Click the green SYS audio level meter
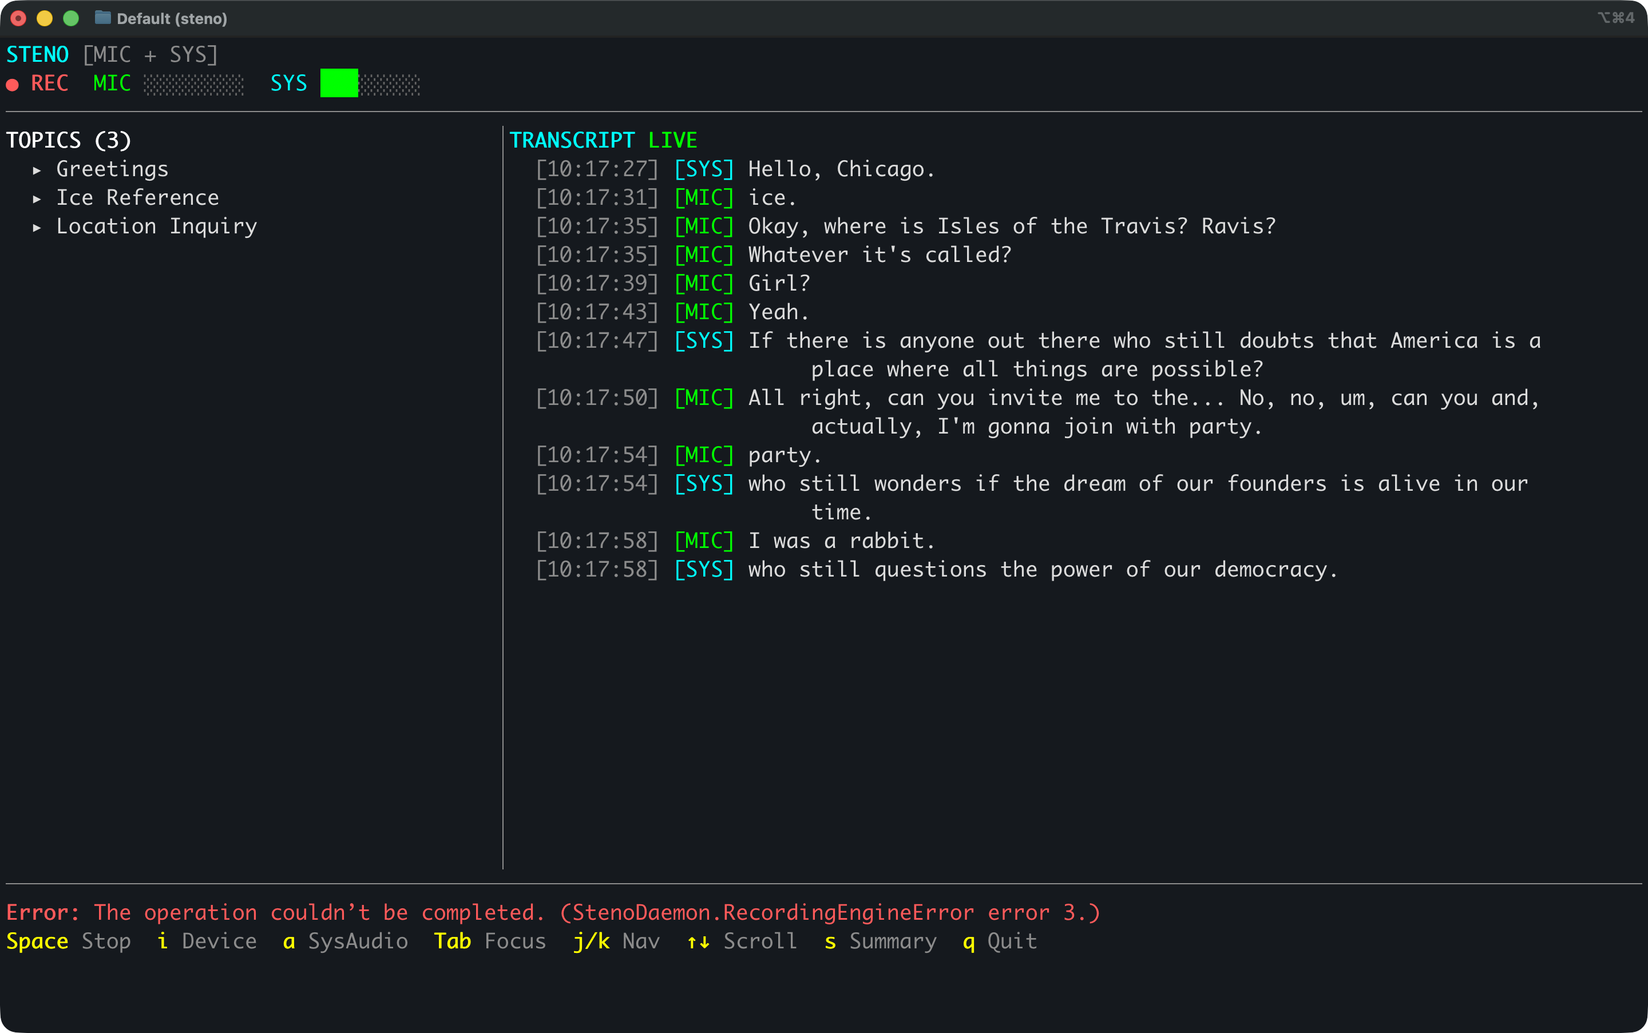1648x1033 pixels. [x=338, y=83]
